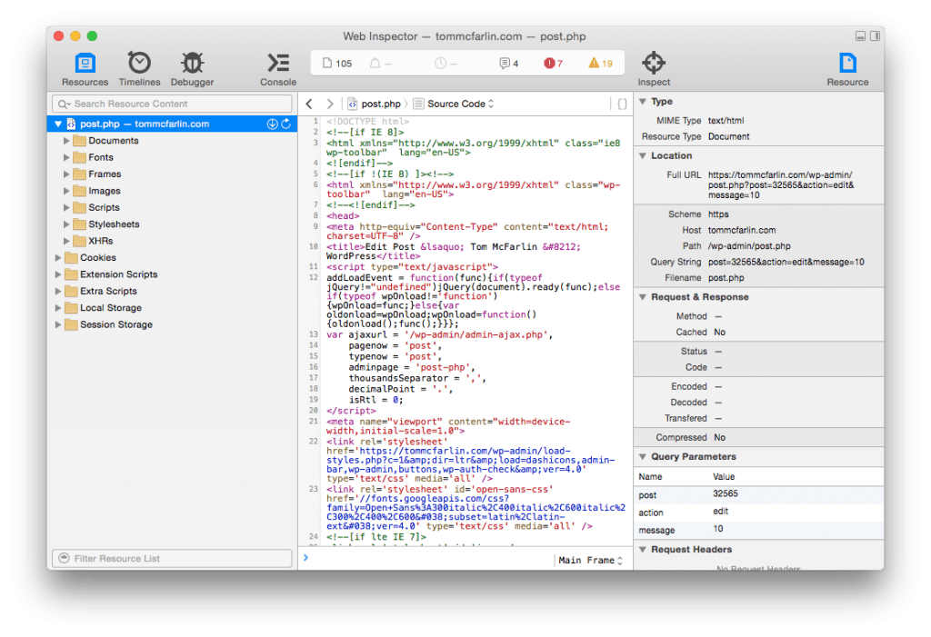This screenshot has height=637, width=931.
Task: Click the Name column header
Action: (650, 477)
